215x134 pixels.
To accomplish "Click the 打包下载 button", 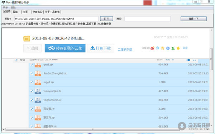I will [x=101, y=48].
